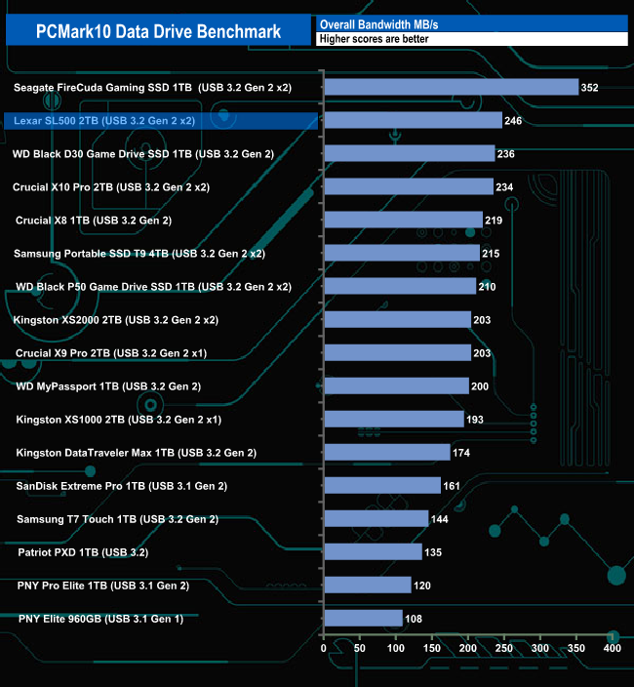The height and width of the screenshot is (687, 634).
Task: Click the Seagate FireCuda bar scoring 352
Action: pos(452,87)
